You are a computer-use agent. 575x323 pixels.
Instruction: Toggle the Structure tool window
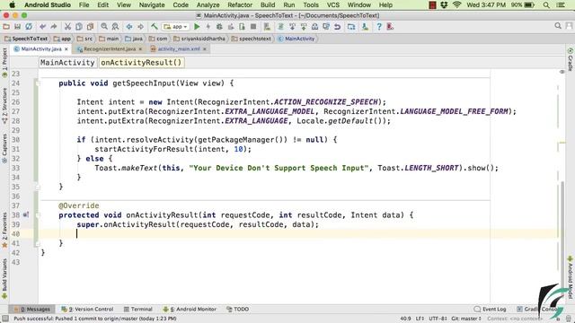(4, 106)
